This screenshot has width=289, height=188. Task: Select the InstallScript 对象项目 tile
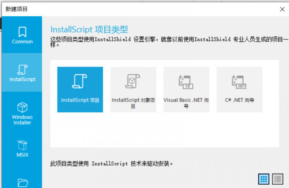133,89
